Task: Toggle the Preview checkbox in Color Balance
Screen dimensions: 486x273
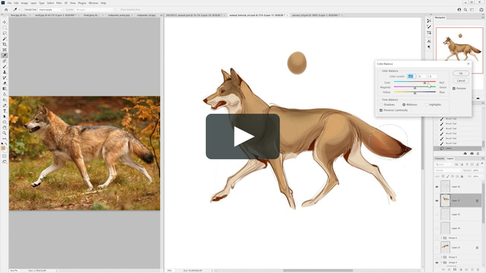Action: click(x=454, y=89)
